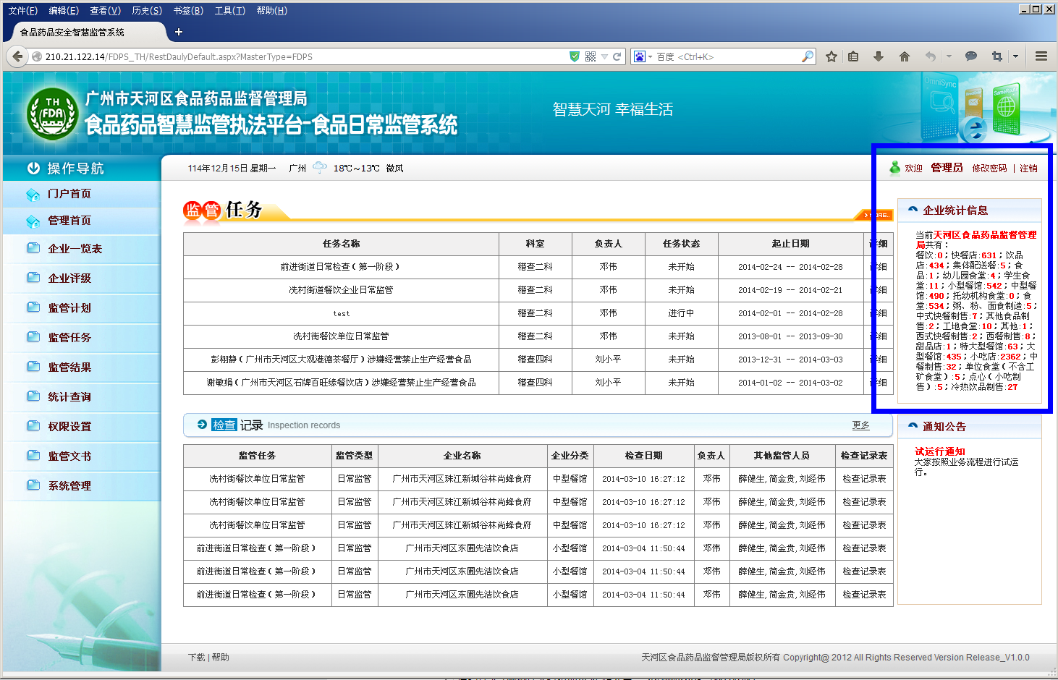
Task: Open the 查看(V) menu
Action: tap(105, 10)
